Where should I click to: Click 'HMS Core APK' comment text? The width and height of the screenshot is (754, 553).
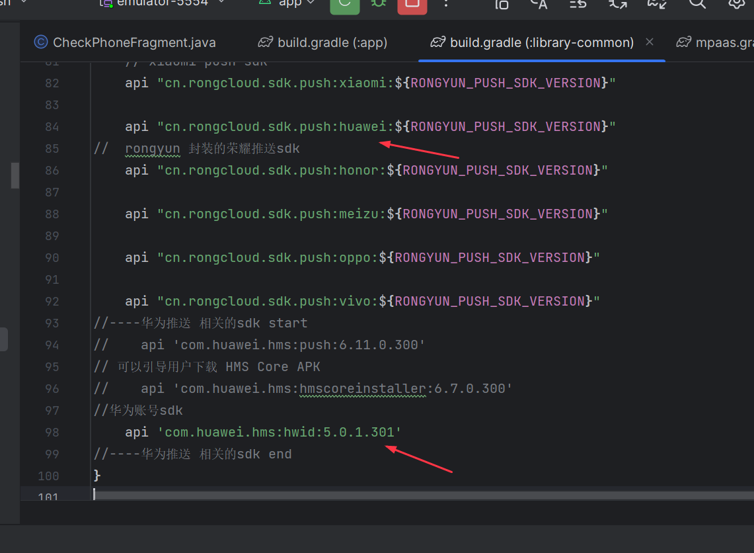coord(273,366)
